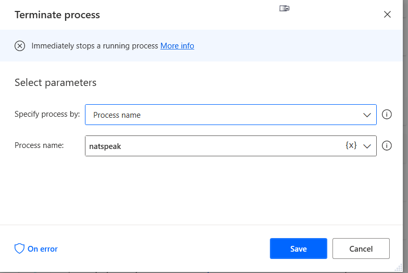This screenshot has width=408, height=273.
Task: Open the More info link
Action: click(177, 46)
